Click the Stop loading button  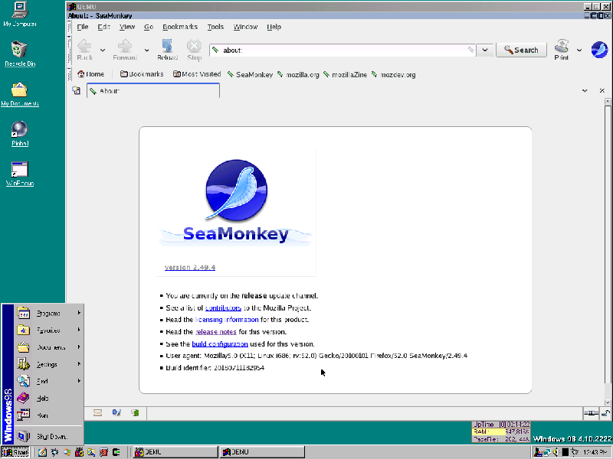click(194, 50)
